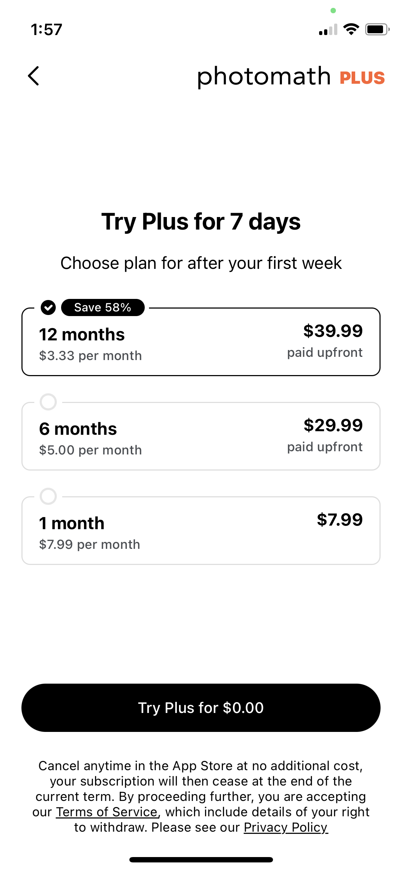Tap the Wi-Fi status icon
The width and height of the screenshot is (402, 871).
[351, 29]
